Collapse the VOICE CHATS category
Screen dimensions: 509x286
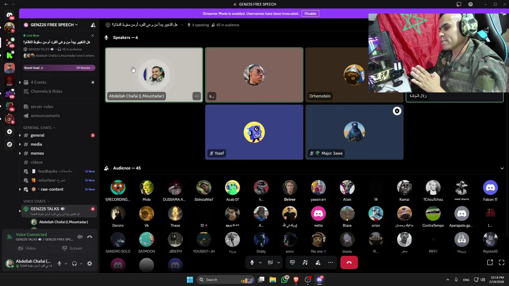(x=36, y=201)
